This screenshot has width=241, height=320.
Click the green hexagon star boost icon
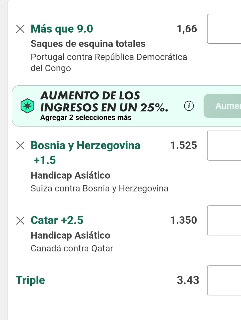pyautogui.click(x=27, y=106)
